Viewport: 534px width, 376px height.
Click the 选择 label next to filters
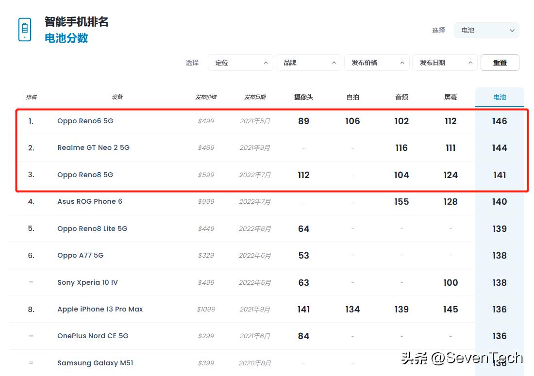click(x=192, y=62)
